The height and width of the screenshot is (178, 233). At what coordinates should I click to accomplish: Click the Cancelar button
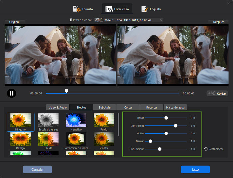tap(38, 169)
